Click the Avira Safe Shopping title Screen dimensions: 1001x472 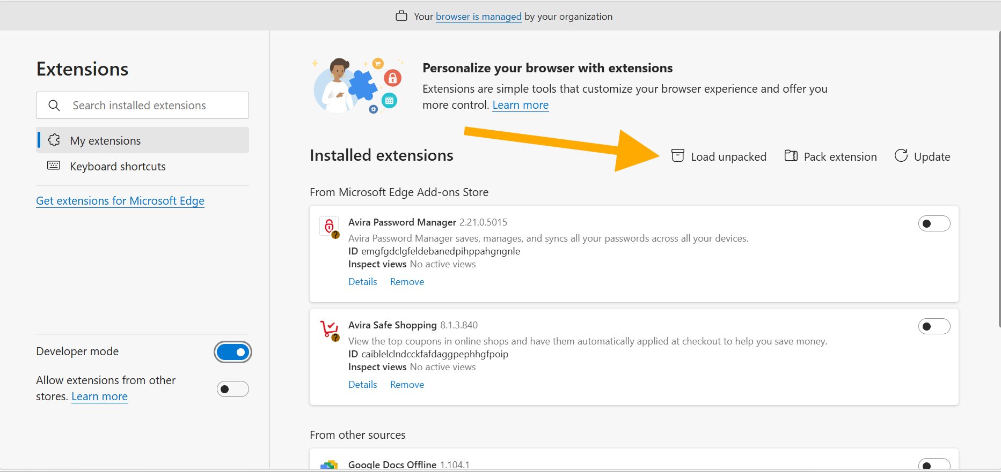[x=392, y=325]
